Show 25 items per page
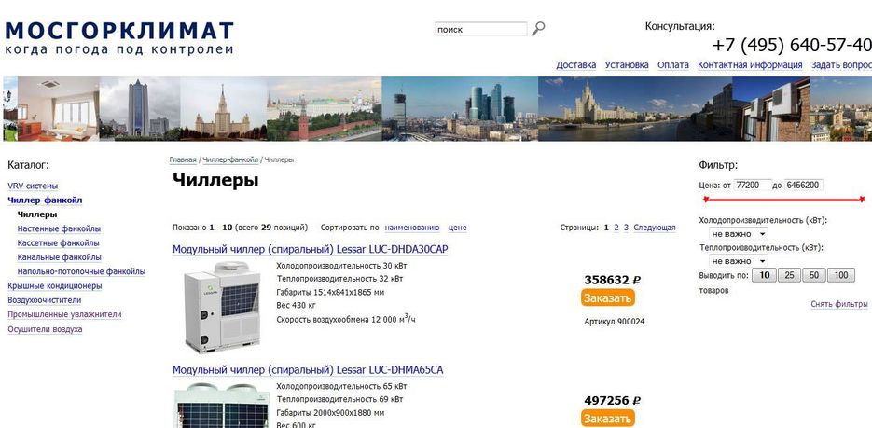This screenshot has width=872, height=428. [x=789, y=275]
